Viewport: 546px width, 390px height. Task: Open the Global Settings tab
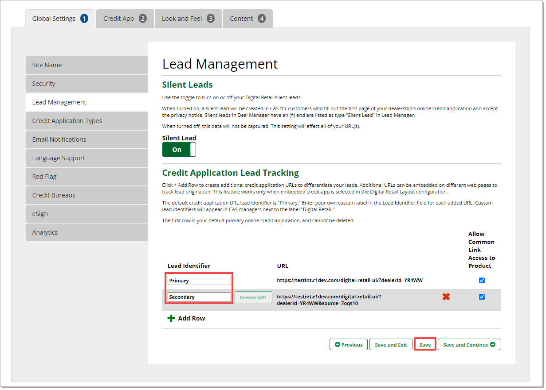[60, 19]
